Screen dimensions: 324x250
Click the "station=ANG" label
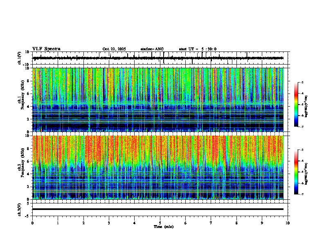point(152,49)
